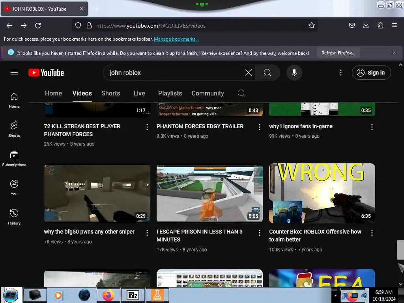Switch to the channel Home tab
This screenshot has width=404, height=303.
coord(53,93)
